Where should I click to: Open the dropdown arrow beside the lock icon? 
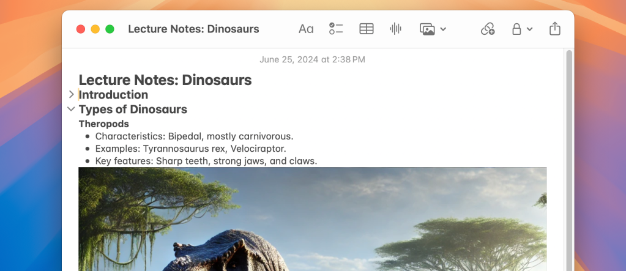tap(530, 29)
